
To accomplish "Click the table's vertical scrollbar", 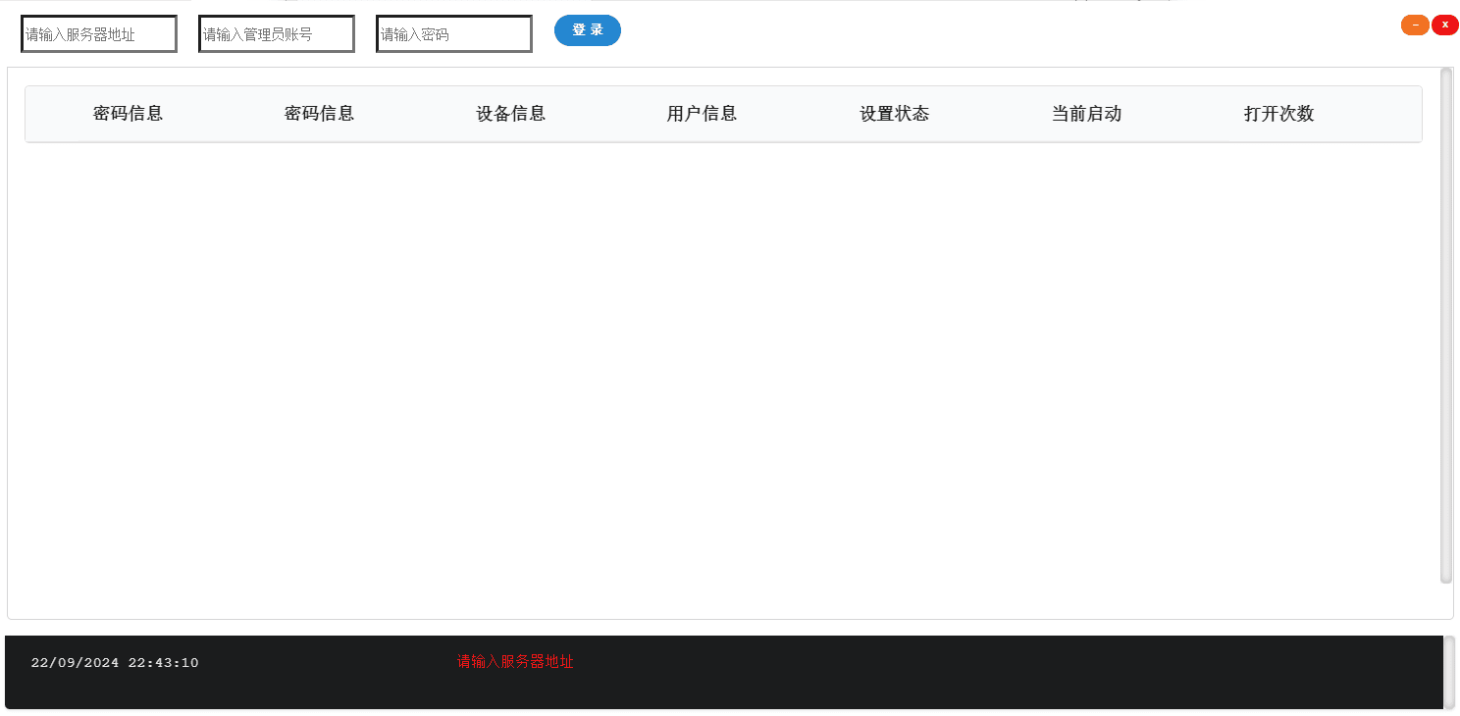I will point(1446,326).
